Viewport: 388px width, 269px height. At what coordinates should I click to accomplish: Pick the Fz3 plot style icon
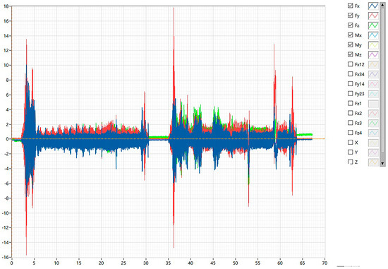point(373,123)
